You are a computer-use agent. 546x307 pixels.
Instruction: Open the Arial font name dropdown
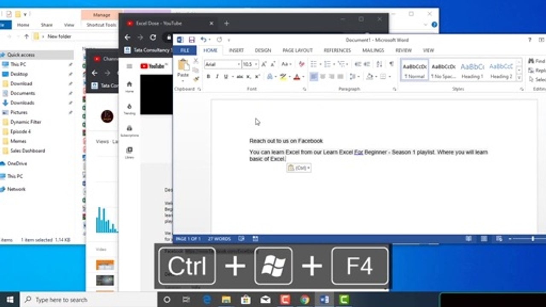coord(238,64)
